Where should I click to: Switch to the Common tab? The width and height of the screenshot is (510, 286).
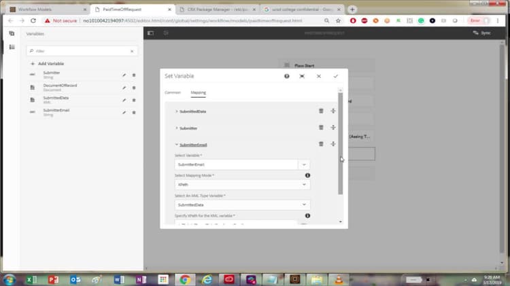173,92
